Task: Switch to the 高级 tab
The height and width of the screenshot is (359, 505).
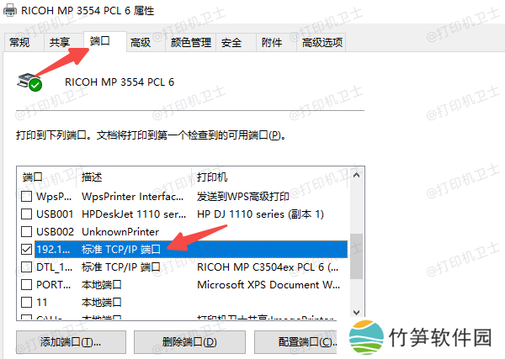Action: pos(141,43)
